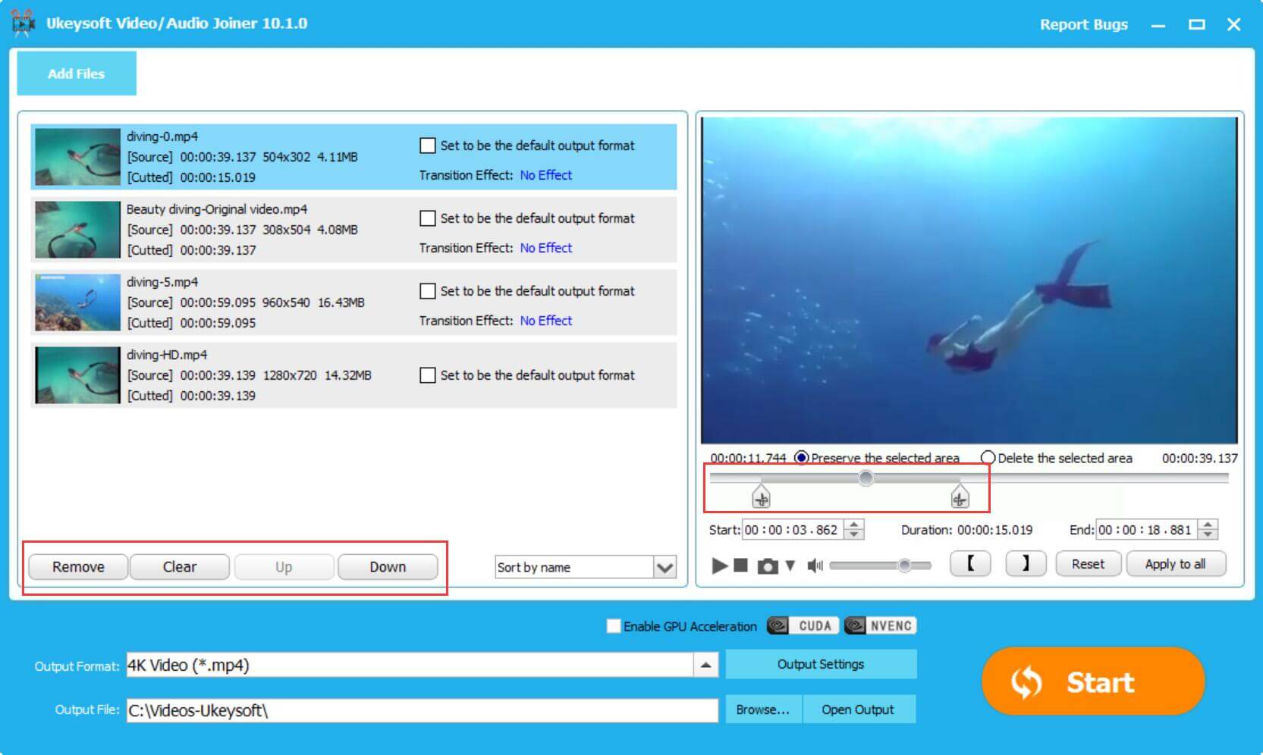Click the Report Bugs link
Viewport: 1263px width, 755px height.
1083,24
